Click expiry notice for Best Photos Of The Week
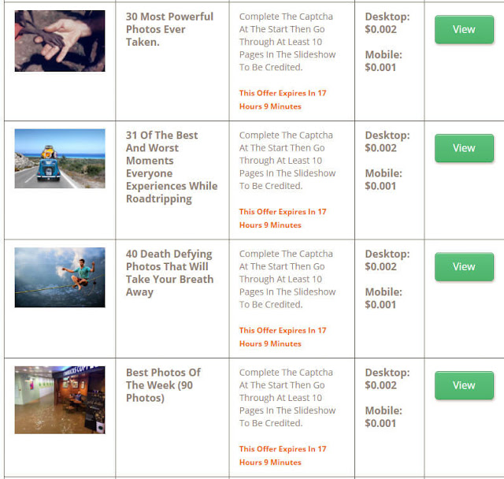This screenshot has width=504, height=479. point(283,455)
